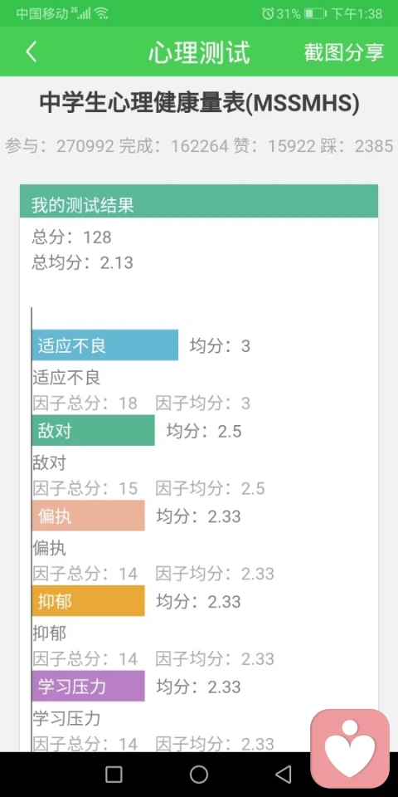
Task: Go back using the header arrow
Action: point(32,51)
